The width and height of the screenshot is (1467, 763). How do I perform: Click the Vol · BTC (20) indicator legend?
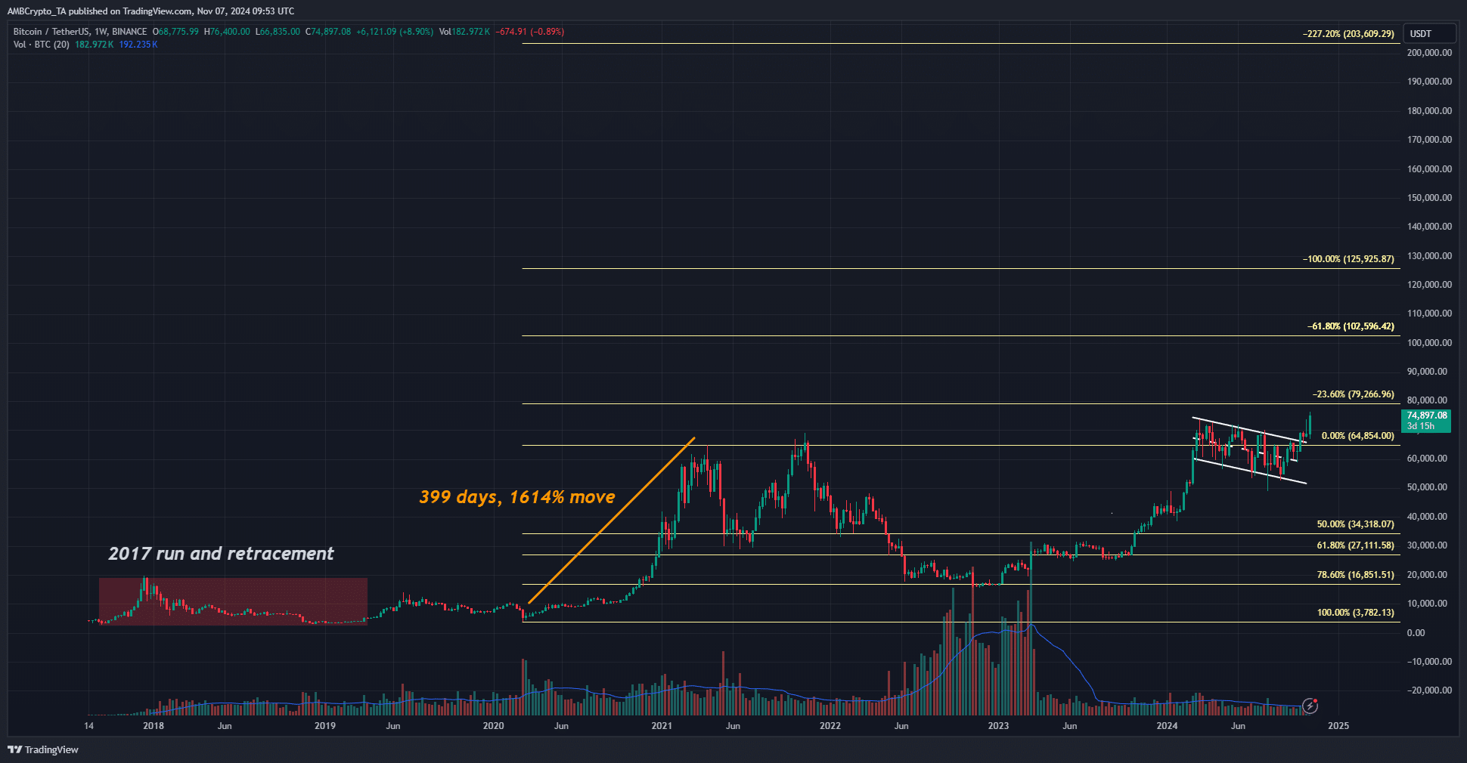(42, 45)
